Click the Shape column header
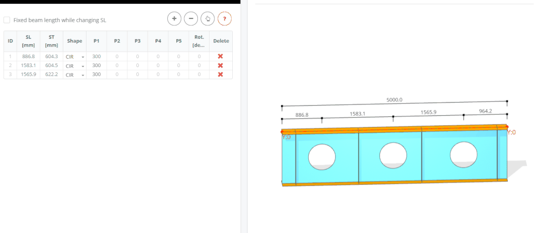 coord(75,41)
